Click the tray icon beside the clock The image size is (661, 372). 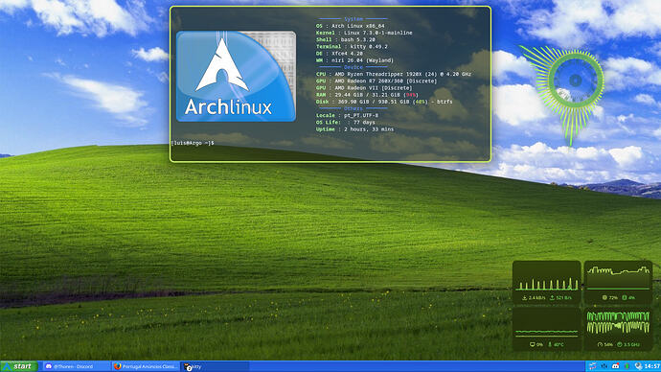(638, 366)
